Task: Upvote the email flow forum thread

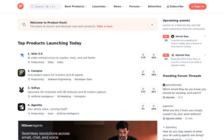Action: 169,97
